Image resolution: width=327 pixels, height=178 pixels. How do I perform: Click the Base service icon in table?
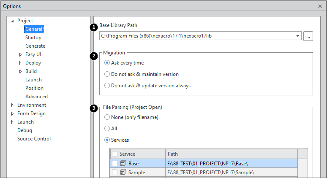coord(123,163)
